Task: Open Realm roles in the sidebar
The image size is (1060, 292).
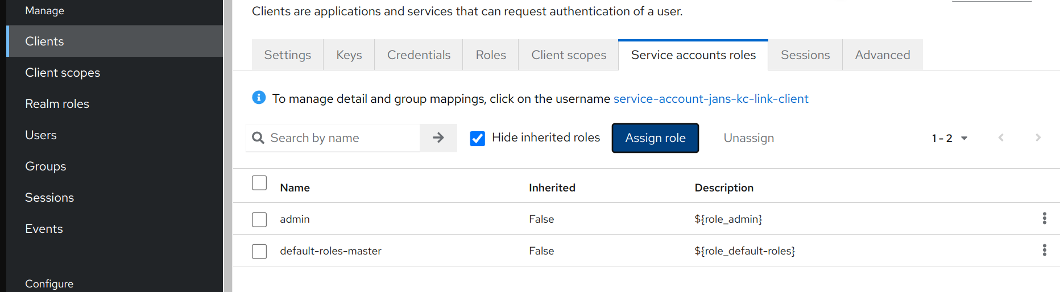Action: [x=57, y=104]
